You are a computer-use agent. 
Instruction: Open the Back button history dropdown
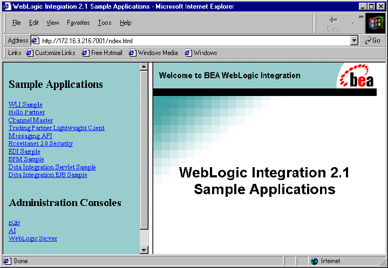tap(353, 24)
